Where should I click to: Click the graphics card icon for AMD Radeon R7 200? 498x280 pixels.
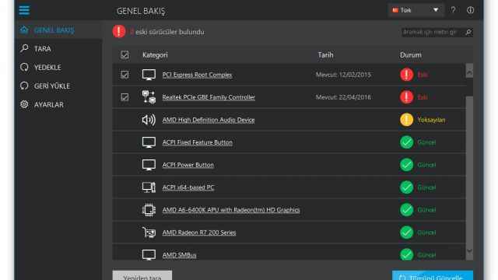149,233
